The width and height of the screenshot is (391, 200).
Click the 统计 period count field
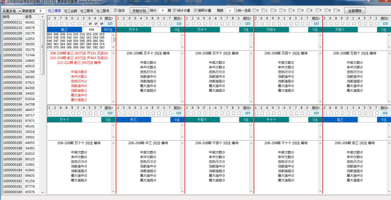pos(162,11)
